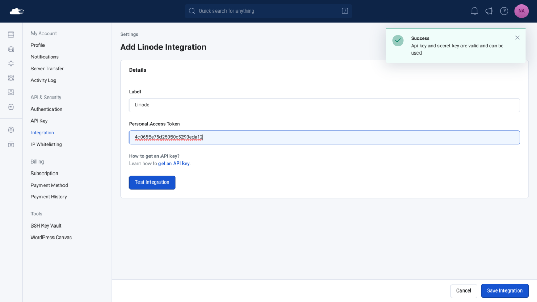Click the cloud logo in the header
Image resolution: width=537 pixels, height=302 pixels.
(16, 12)
